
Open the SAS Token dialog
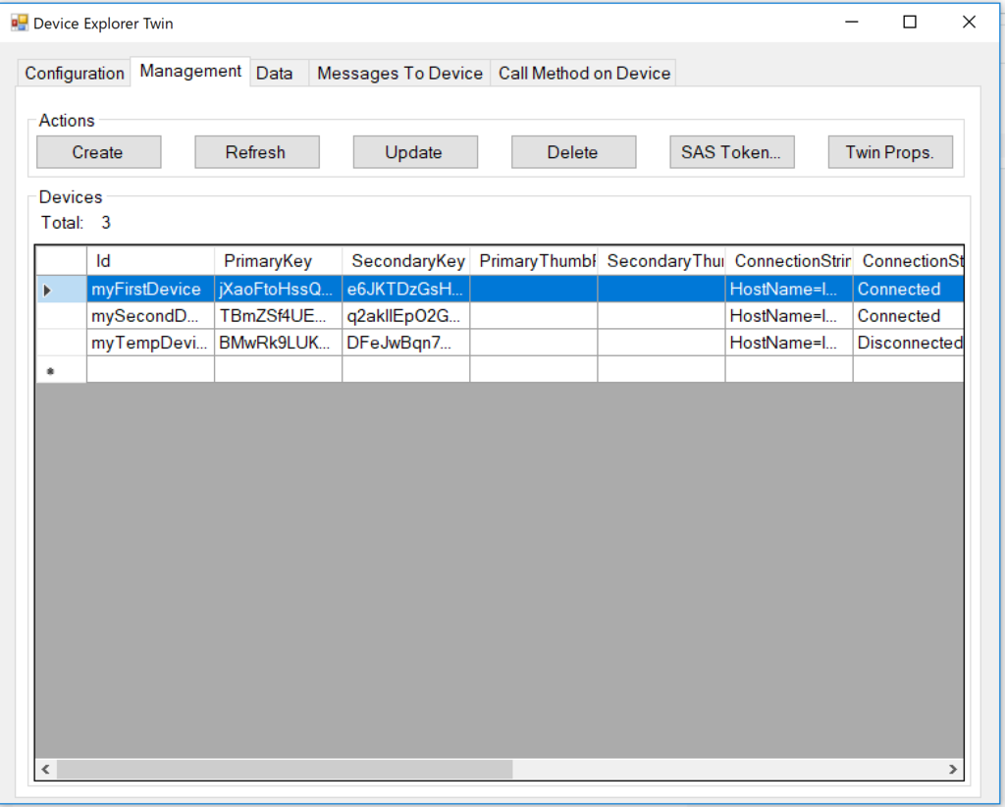click(731, 152)
